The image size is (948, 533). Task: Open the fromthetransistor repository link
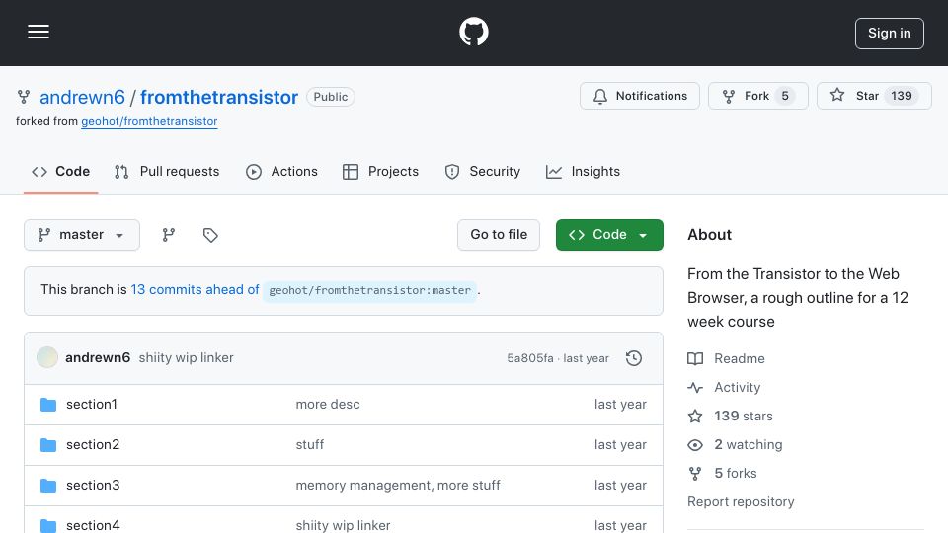click(219, 97)
